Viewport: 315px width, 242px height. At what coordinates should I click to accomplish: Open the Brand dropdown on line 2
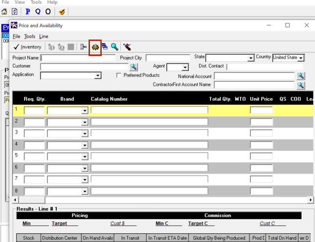85,122
